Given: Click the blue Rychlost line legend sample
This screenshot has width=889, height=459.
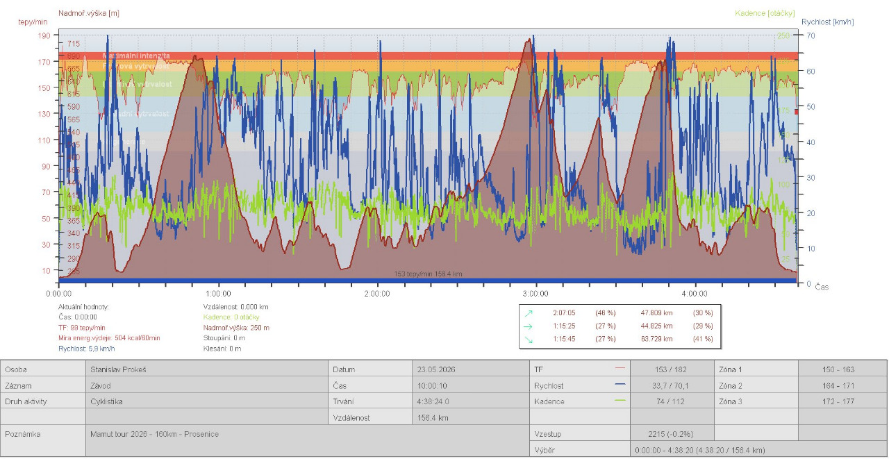Looking at the screenshot, I should pyautogui.click(x=621, y=385).
